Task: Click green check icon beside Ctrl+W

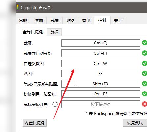Action: [x=144, y=63]
